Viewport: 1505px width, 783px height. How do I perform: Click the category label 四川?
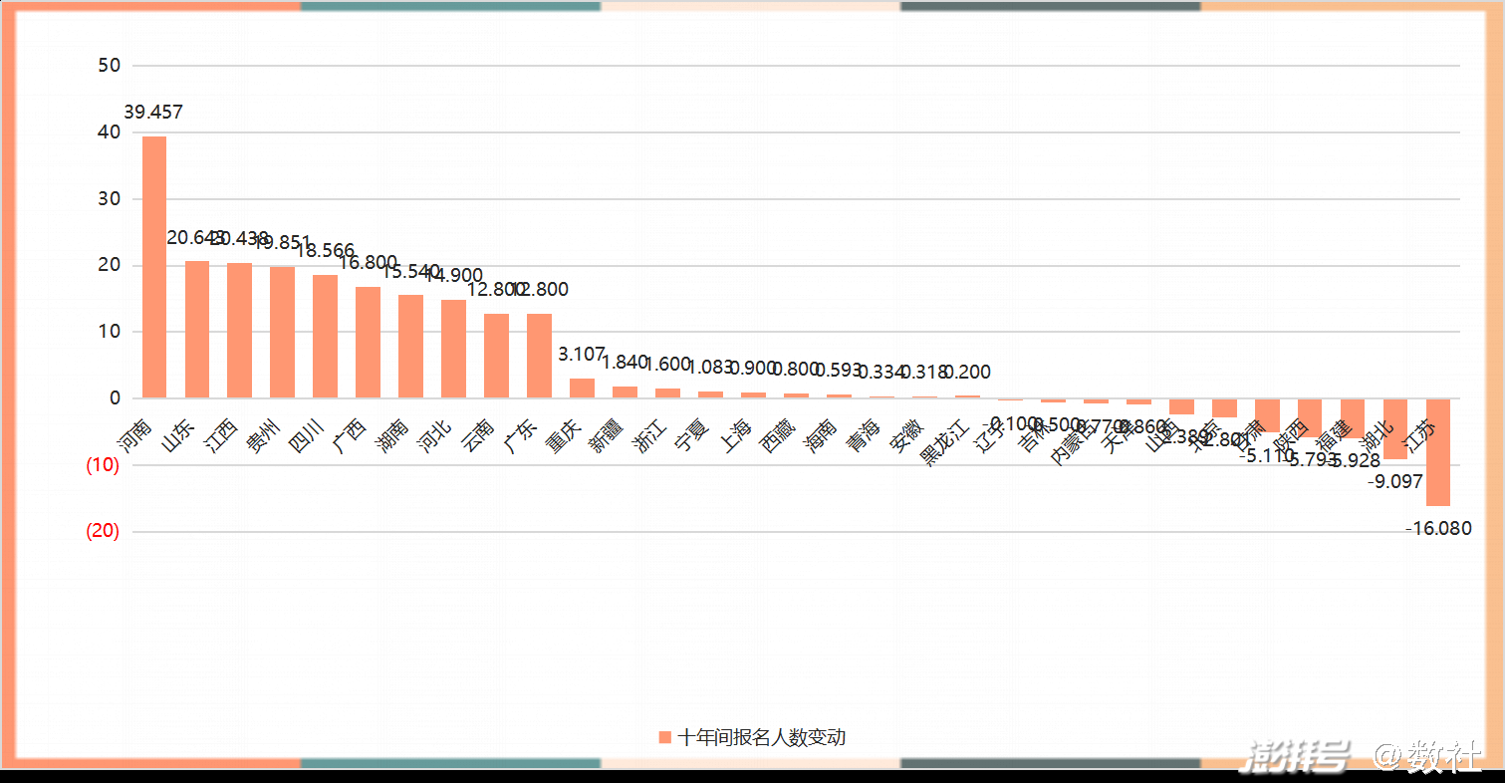[305, 437]
